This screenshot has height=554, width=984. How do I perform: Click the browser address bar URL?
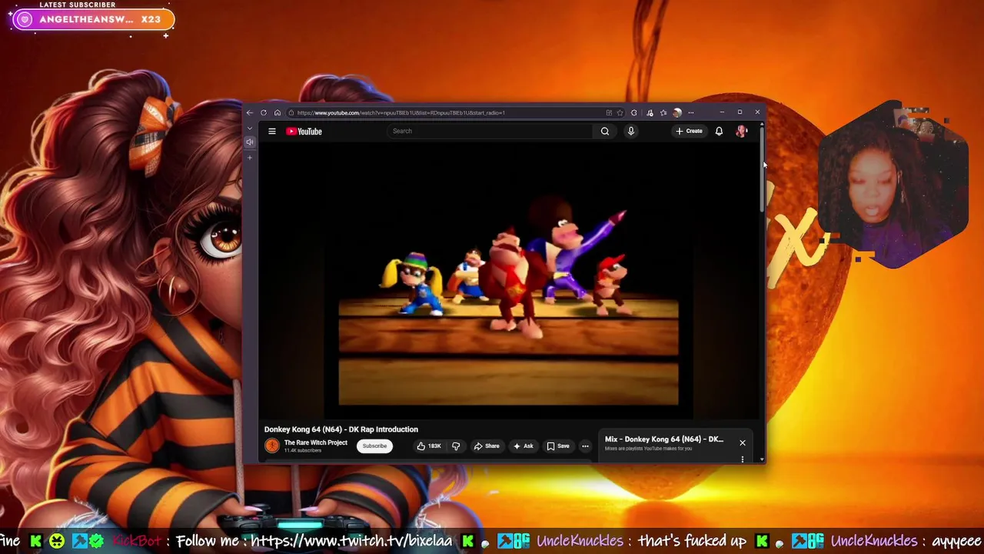pos(401,113)
